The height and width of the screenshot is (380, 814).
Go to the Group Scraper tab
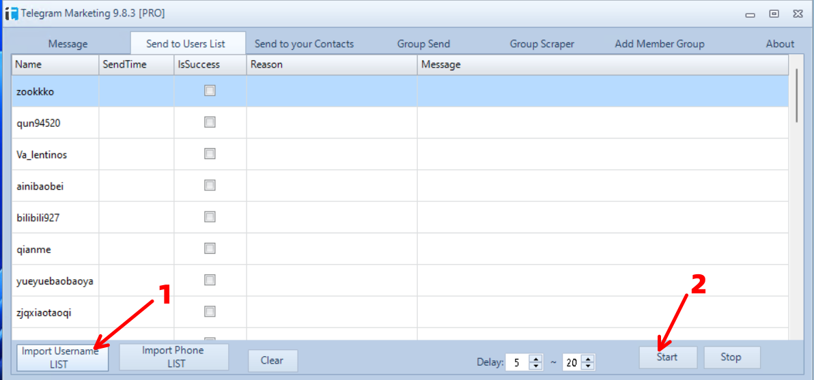point(542,44)
